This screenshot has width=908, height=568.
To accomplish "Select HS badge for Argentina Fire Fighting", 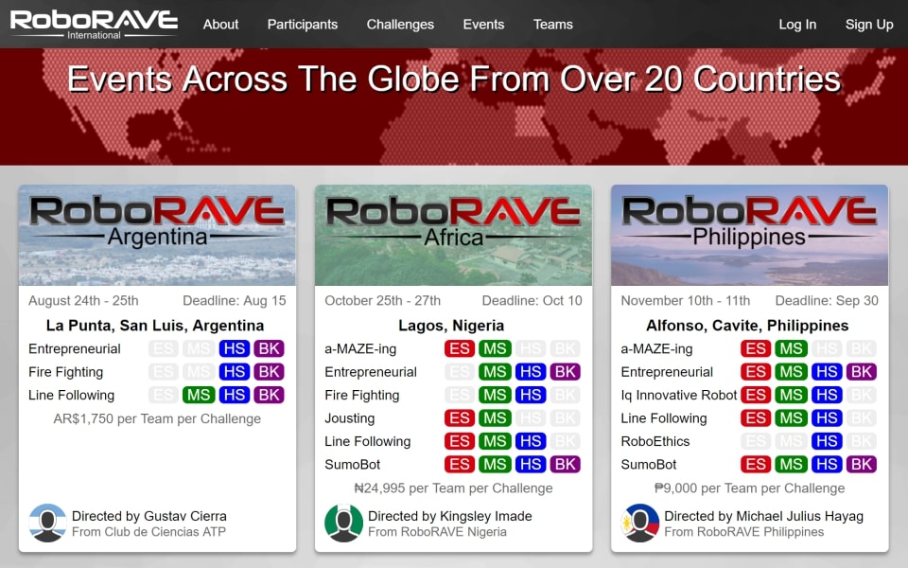I will (x=234, y=371).
